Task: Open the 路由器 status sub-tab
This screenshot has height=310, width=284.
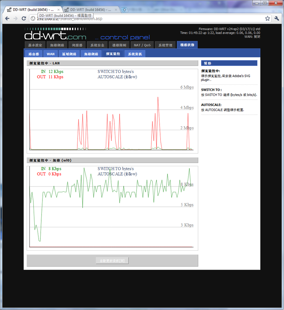Action: coord(34,54)
